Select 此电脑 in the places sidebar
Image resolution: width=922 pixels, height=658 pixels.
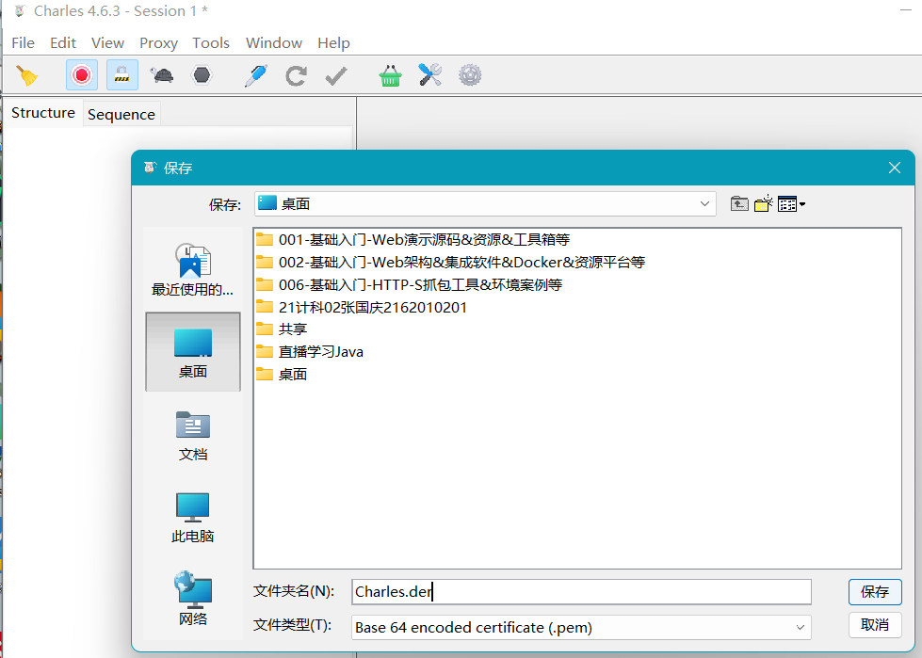(x=193, y=518)
